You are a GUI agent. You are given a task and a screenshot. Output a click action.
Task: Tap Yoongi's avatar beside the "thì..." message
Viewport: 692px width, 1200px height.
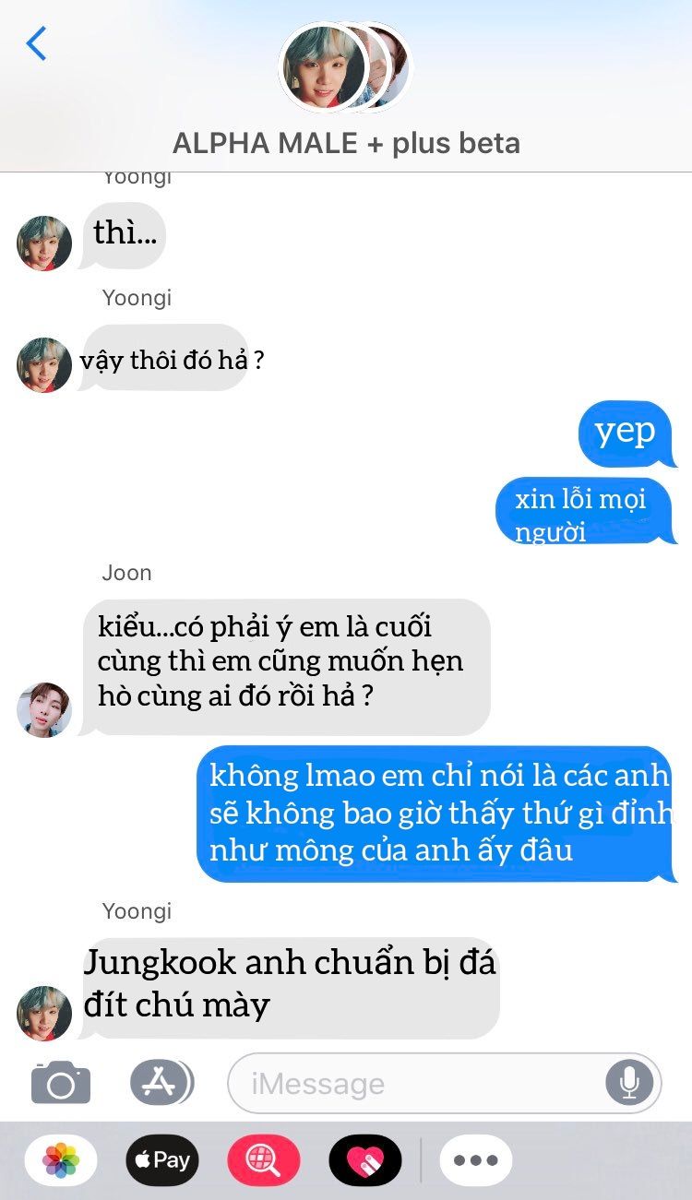click(x=44, y=244)
